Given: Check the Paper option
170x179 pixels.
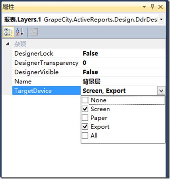Looking at the screenshot, I should click(x=85, y=118).
